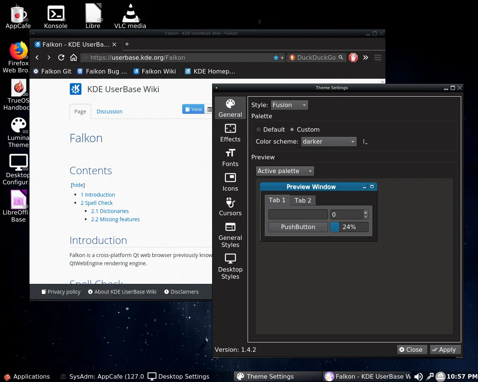Click the volume speaker icon in the system tray
This screenshot has height=382, width=478.
pyautogui.click(x=419, y=376)
